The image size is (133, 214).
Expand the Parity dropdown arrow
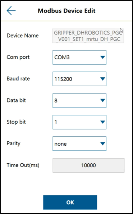[x=102, y=144]
